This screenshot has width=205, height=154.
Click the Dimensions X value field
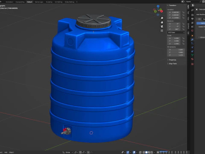[176, 50]
